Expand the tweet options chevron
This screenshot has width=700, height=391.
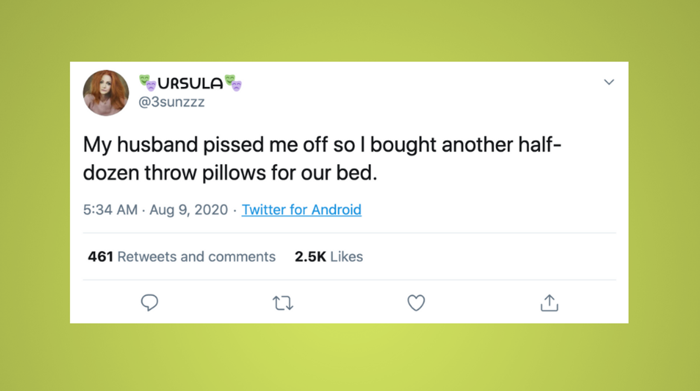pos(609,82)
